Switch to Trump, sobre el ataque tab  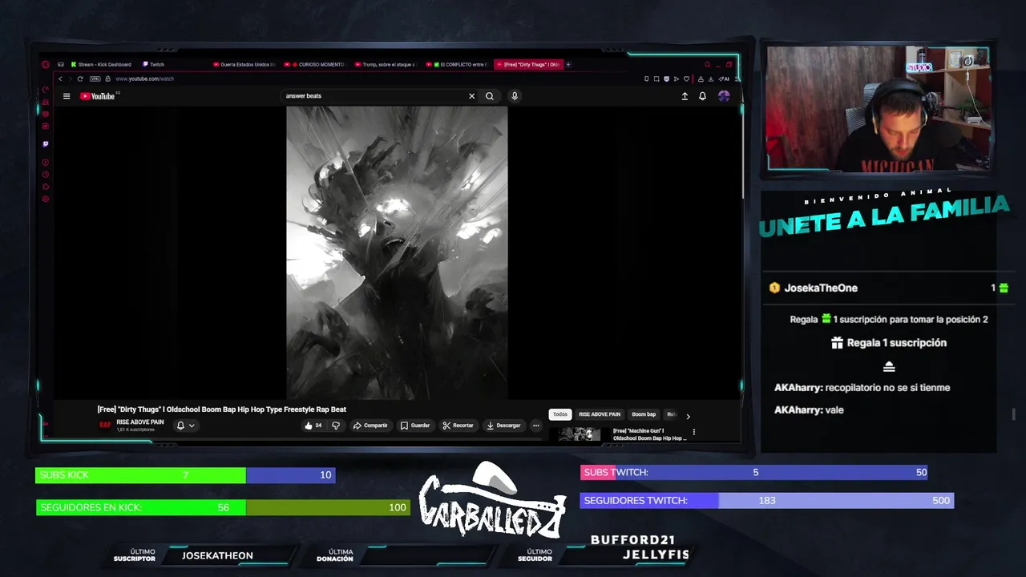tap(386, 65)
